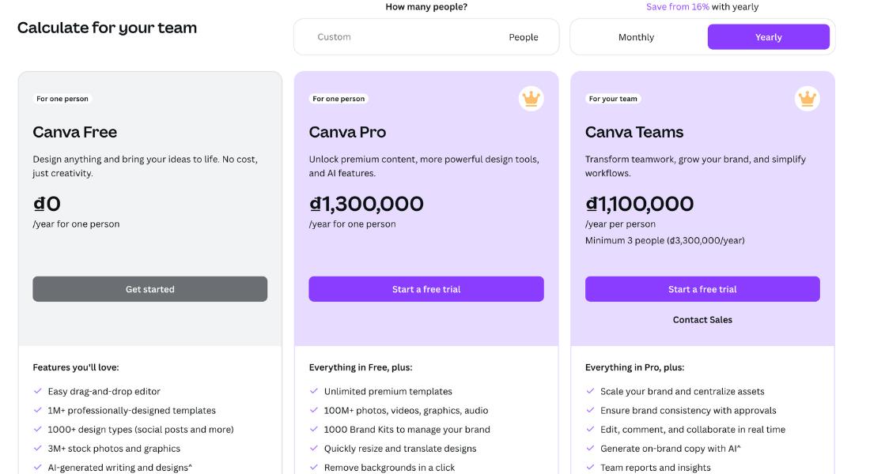Click the Save from 16% text
The height and width of the screenshot is (474, 870).
[x=678, y=6]
